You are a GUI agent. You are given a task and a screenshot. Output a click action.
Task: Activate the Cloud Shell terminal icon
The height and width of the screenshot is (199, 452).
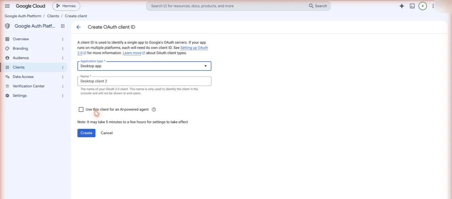pyautogui.click(x=412, y=6)
